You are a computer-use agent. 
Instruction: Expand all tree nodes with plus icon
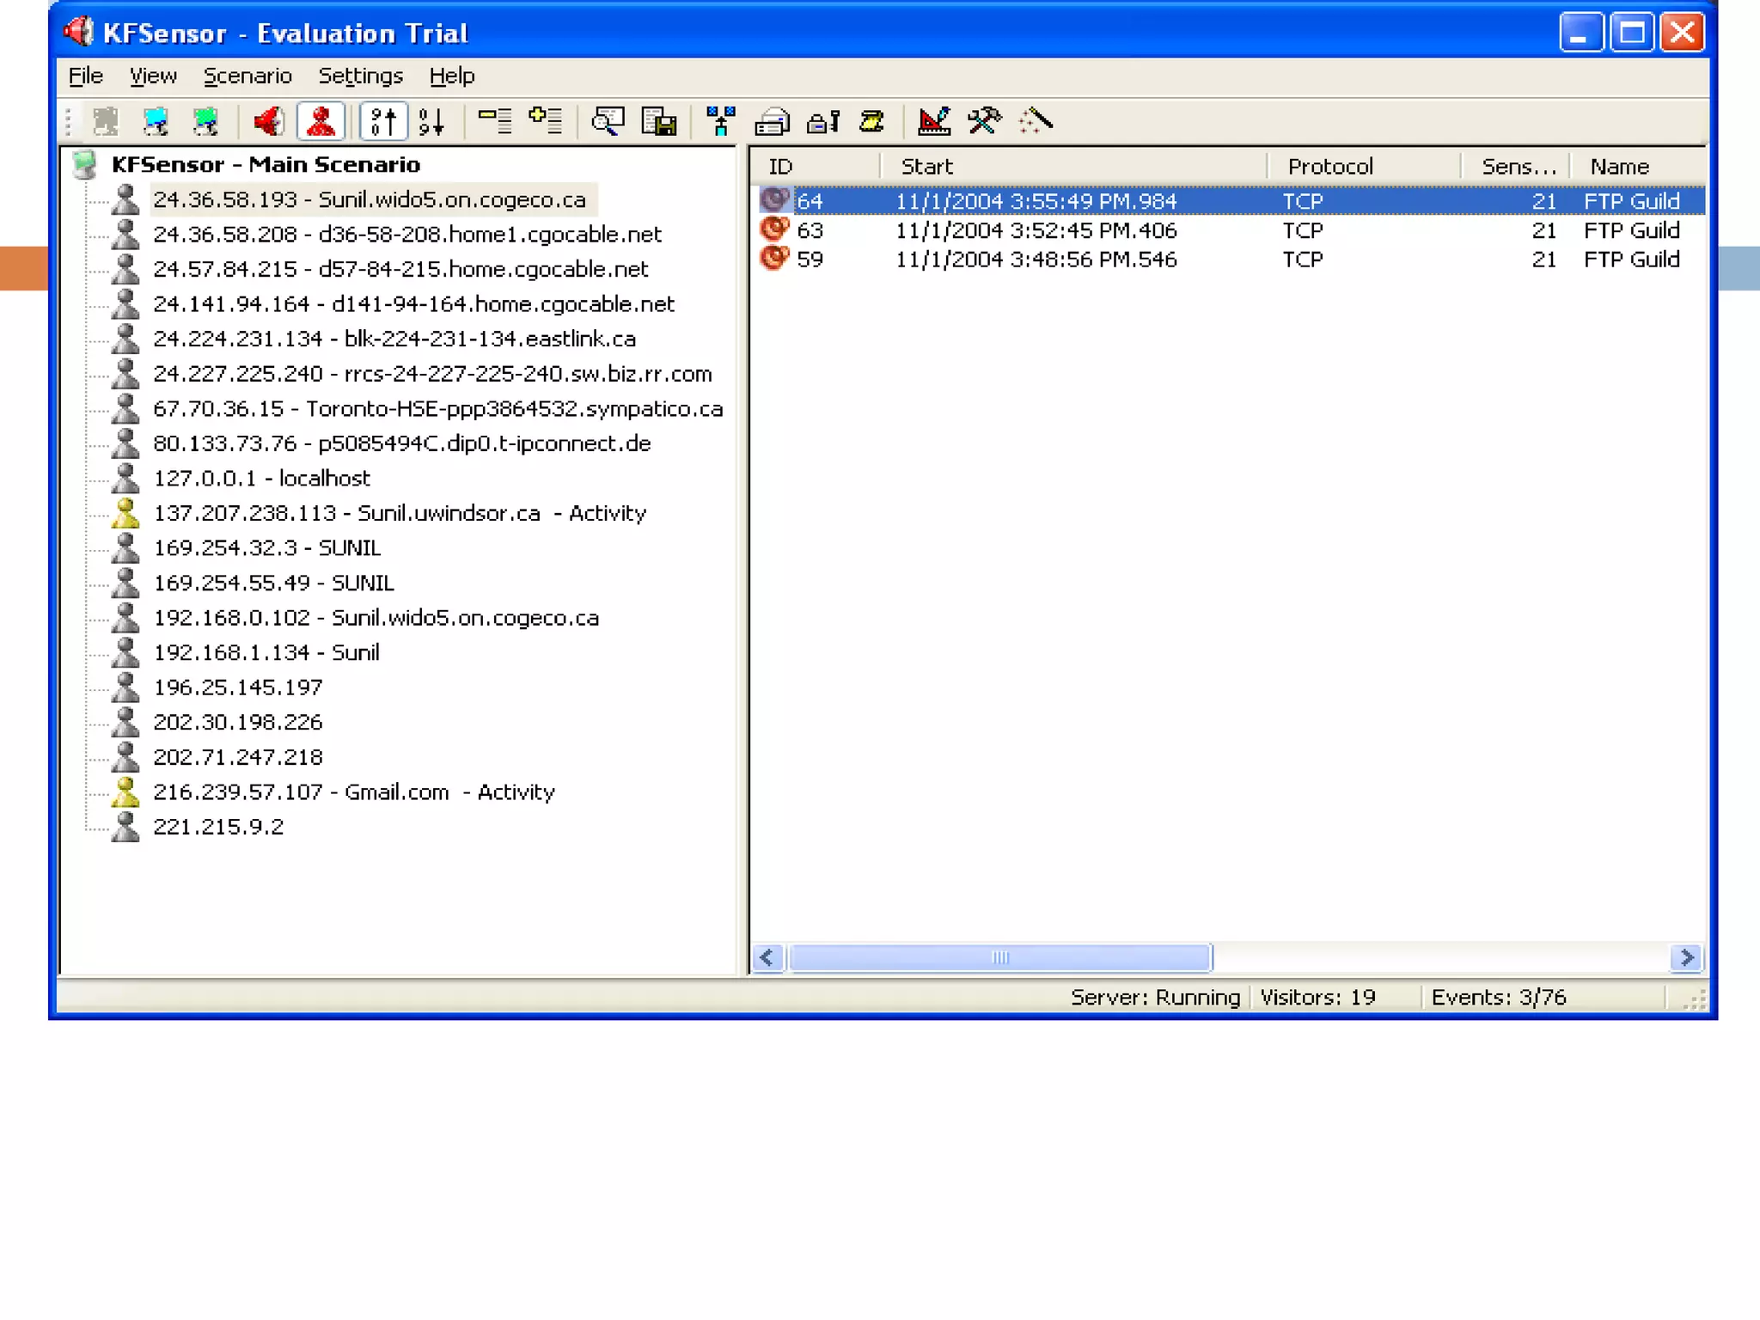pyautogui.click(x=546, y=121)
